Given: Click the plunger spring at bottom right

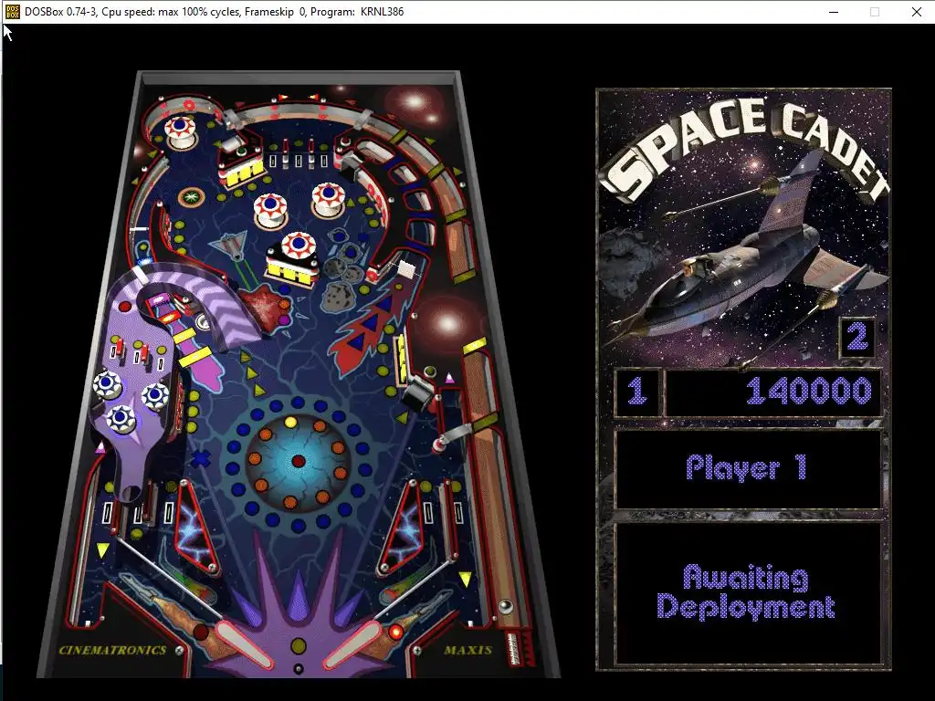Looking at the screenshot, I should 514,649.
